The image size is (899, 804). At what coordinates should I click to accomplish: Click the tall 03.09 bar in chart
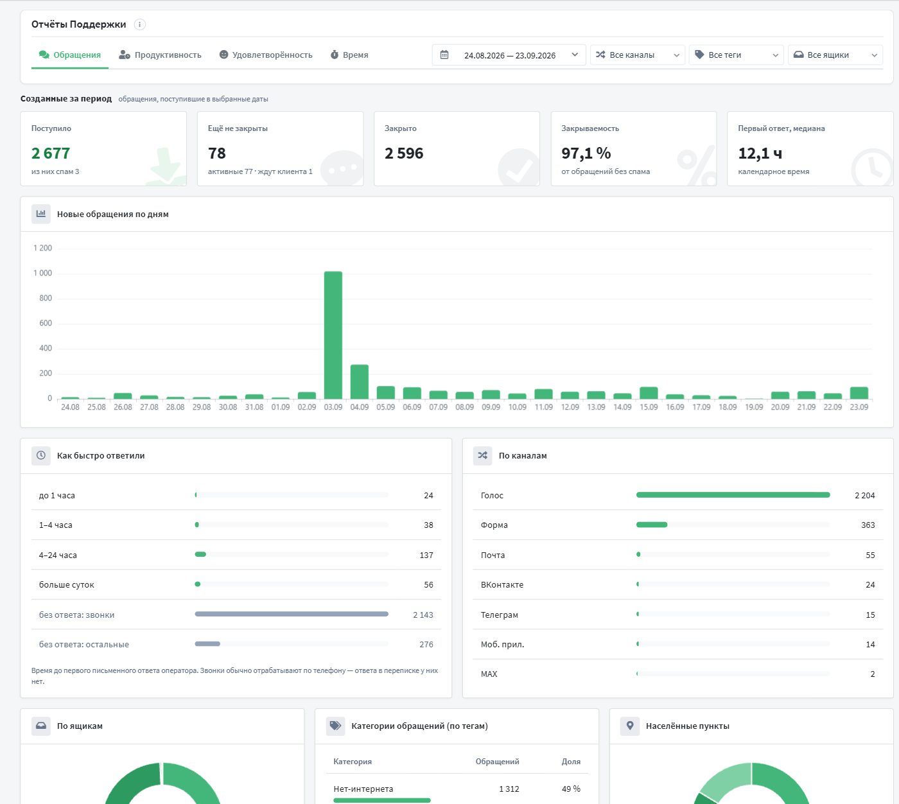point(333,335)
